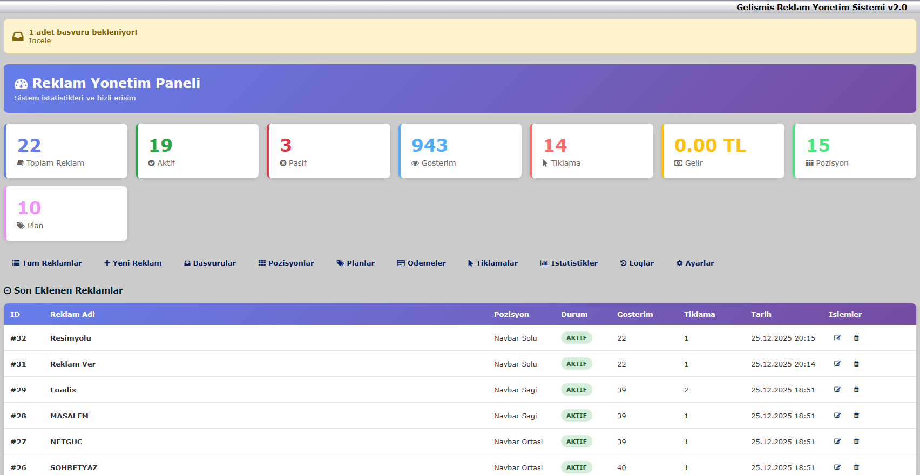Viewport: 920px width, 475px height.
Task: Click the edit icon for Resimyolu ad
Action: pos(837,338)
